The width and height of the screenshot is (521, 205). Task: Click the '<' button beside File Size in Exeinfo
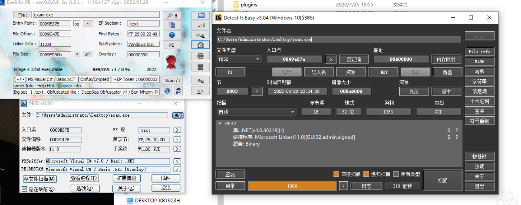pos(77,54)
